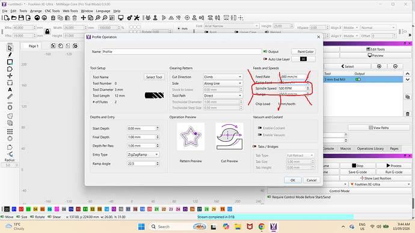Open the FoxAlien XE-Ultra device dropdown
The height and width of the screenshot is (233, 415).
point(380,184)
